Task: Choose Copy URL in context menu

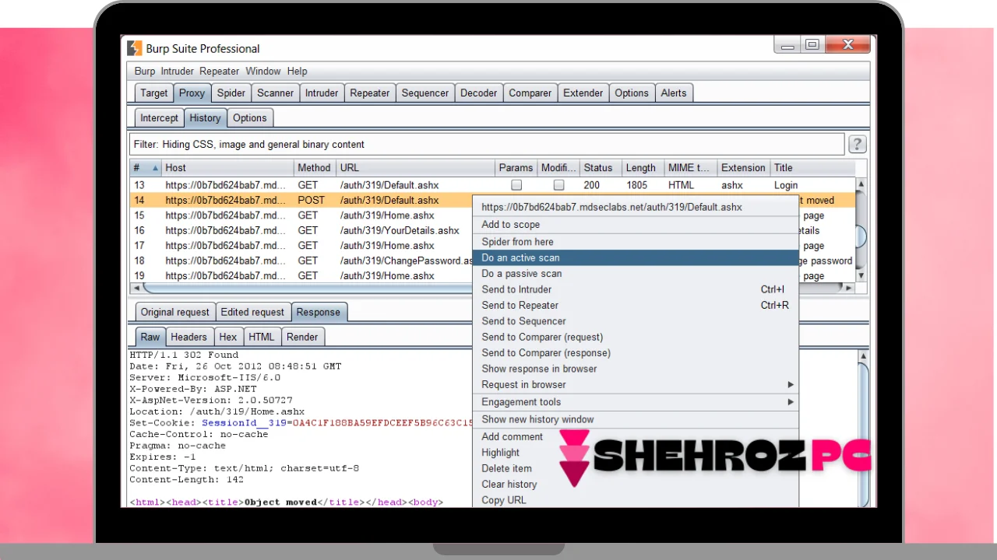Action: point(636,499)
